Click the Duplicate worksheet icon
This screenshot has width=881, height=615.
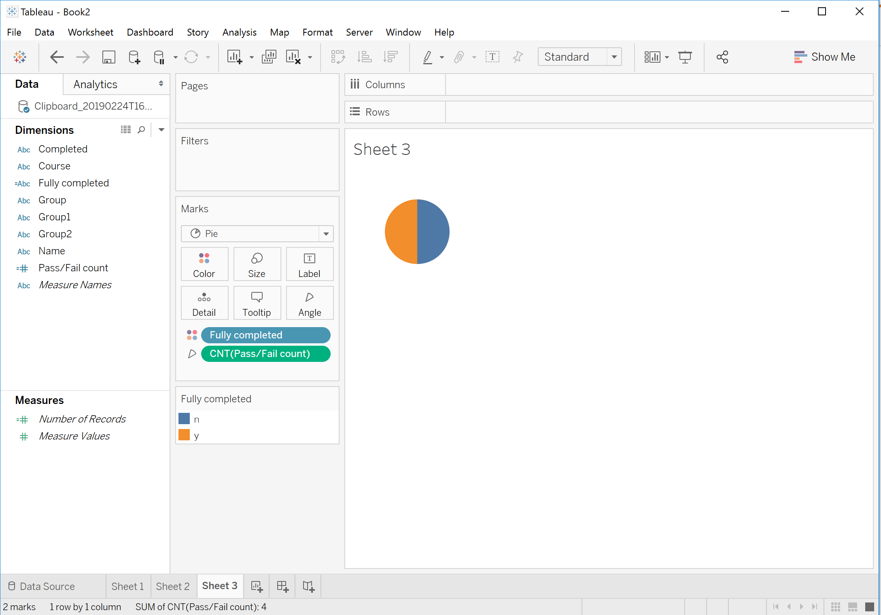pyautogui.click(x=269, y=57)
